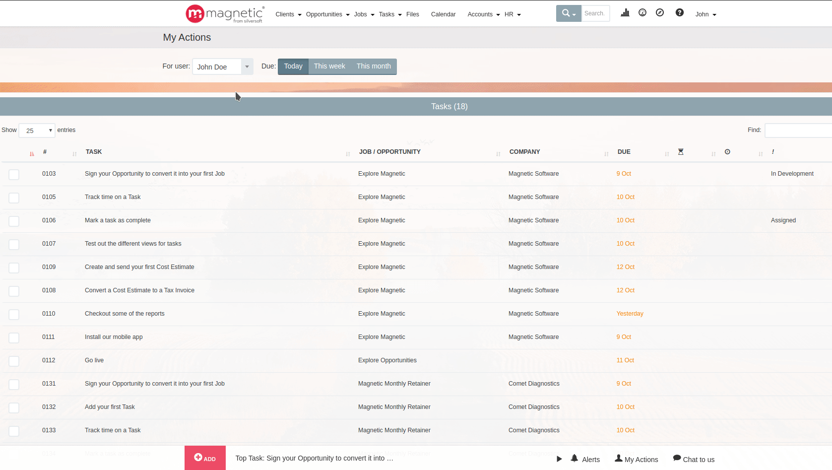The image size is (832, 470).
Task: Open the Opportunities dropdown menu
Action: pos(327,14)
